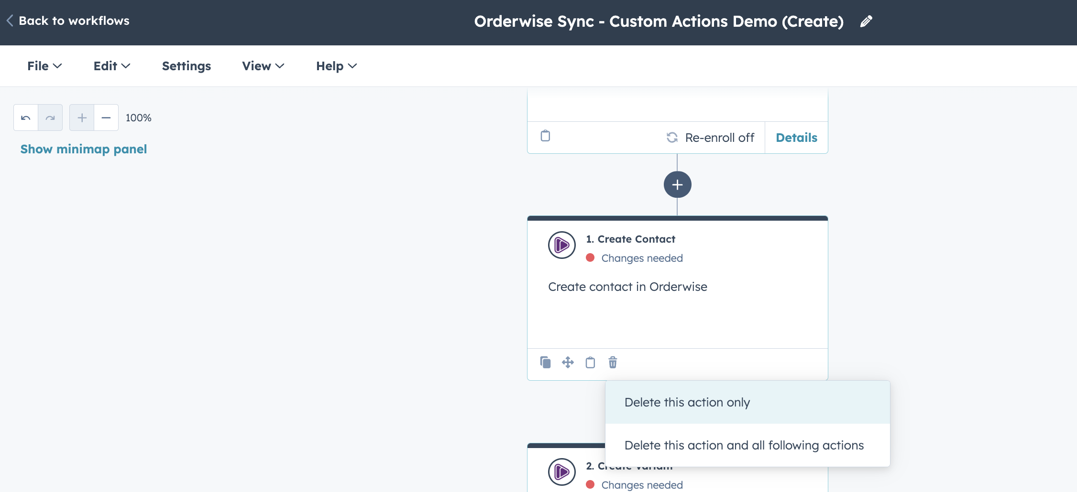Viewport: 1077px width, 492px height.
Task: Zoom in with the plus button
Action: (82, 118)
